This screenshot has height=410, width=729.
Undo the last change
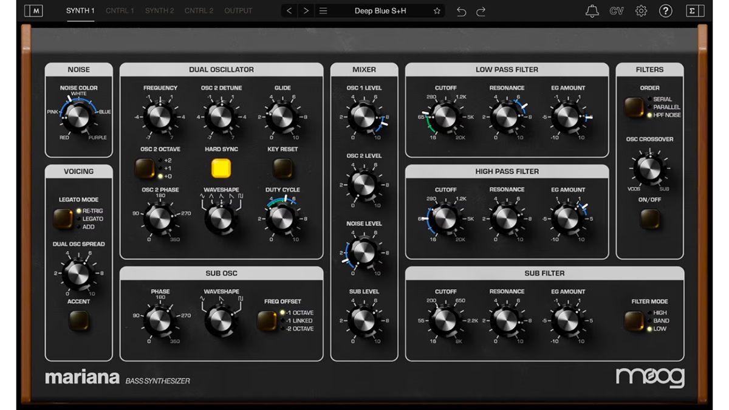(460, 10)
